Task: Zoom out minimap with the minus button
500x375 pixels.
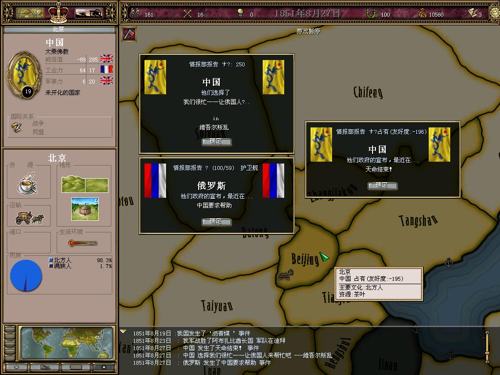Action: coord(16,367)
